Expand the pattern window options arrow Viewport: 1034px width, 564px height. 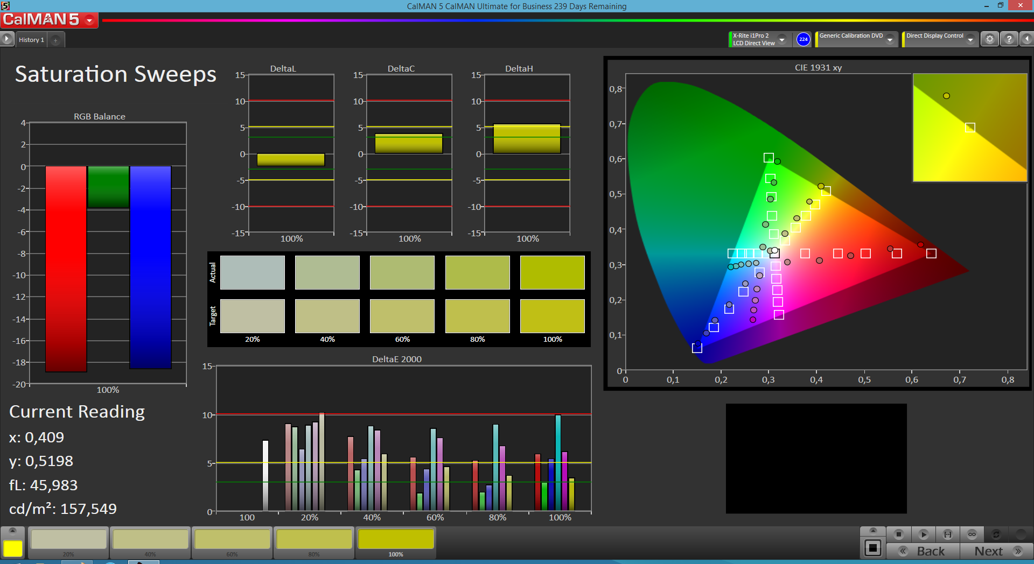click(873, 531)
